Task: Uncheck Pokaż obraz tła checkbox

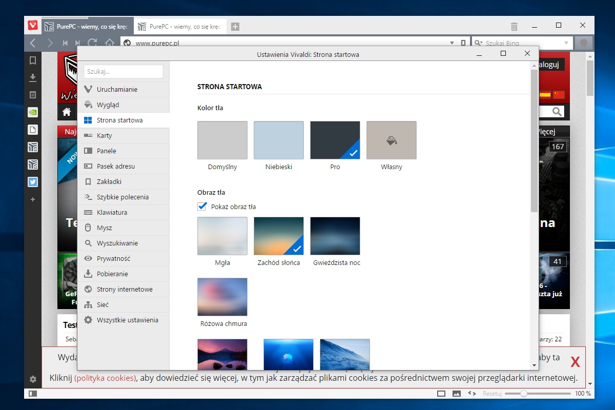Action: (202, 207)
